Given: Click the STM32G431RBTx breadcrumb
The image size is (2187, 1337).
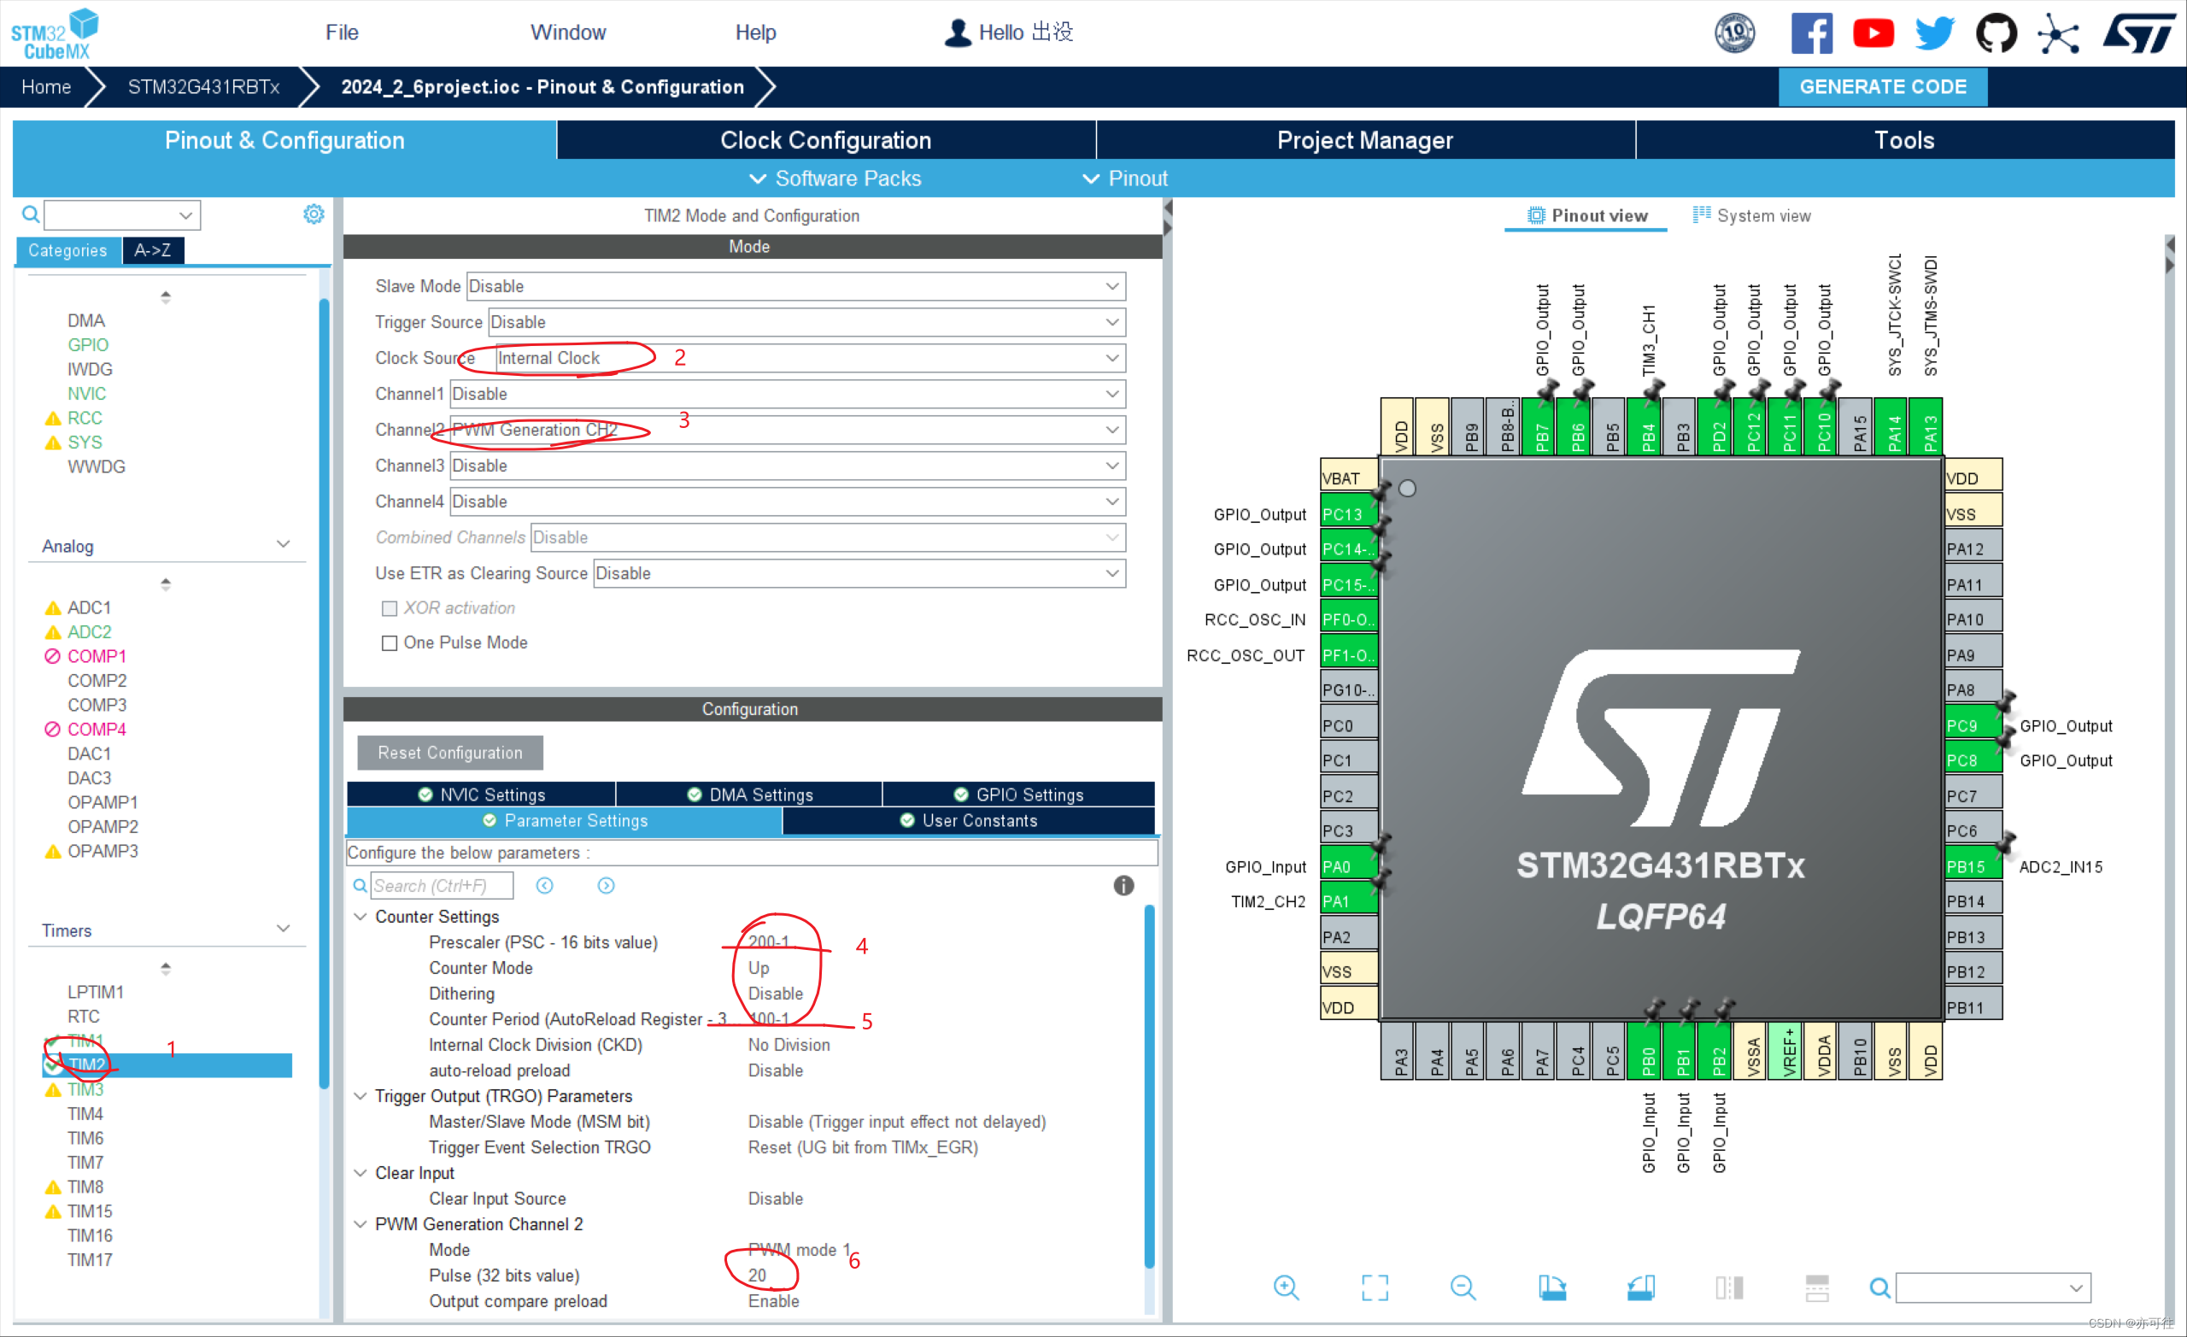Looking at the screenshot, I should pyautogui.click(x=203, y=87).
